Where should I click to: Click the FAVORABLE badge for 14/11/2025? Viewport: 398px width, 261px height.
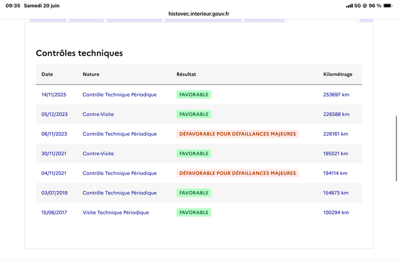pos(194,94)
